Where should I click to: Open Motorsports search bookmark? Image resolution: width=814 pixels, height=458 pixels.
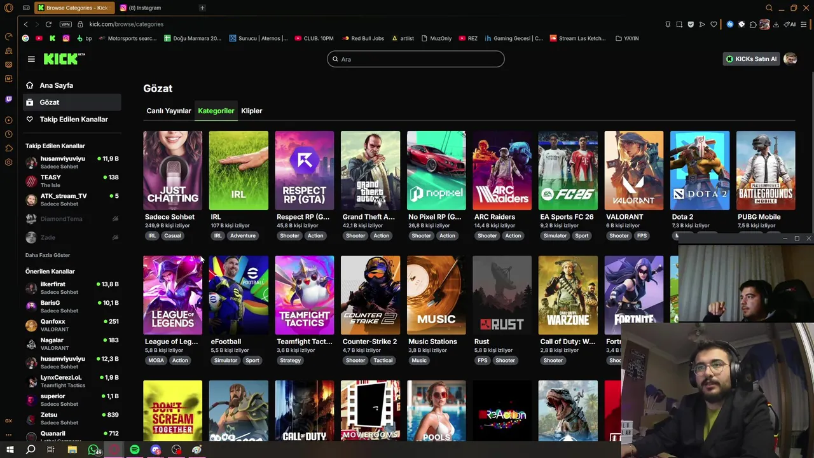(127, 38)
